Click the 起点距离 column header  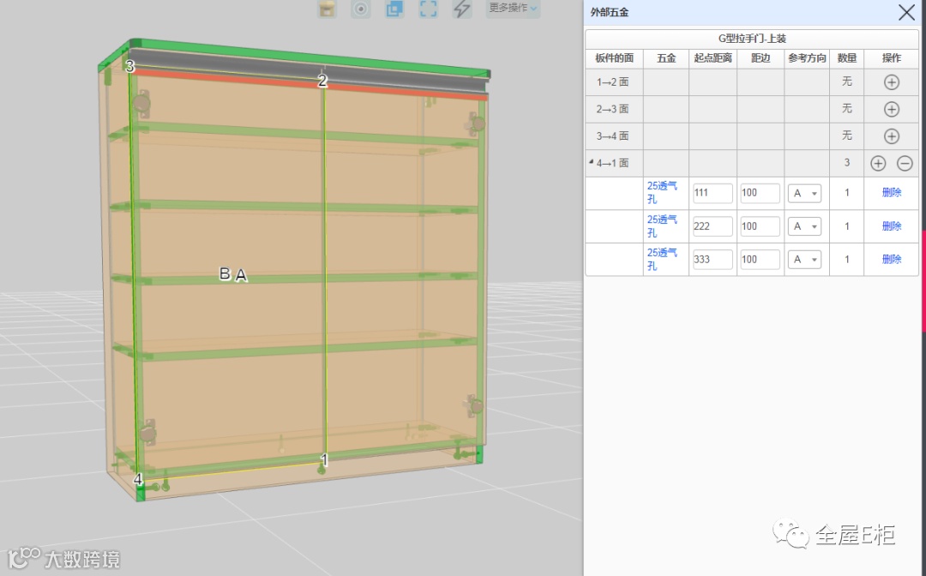713,57
